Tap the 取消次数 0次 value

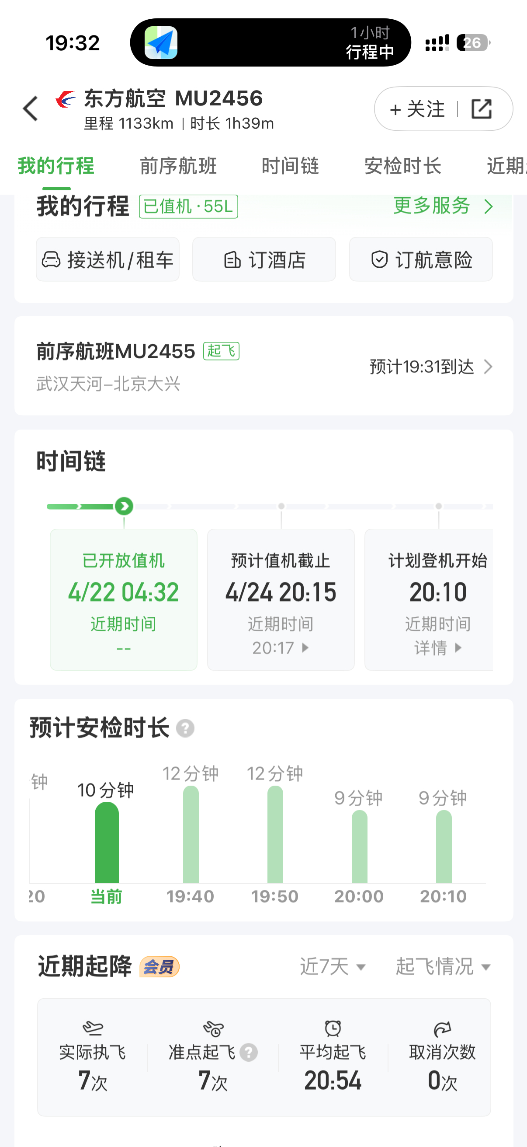443,1081
